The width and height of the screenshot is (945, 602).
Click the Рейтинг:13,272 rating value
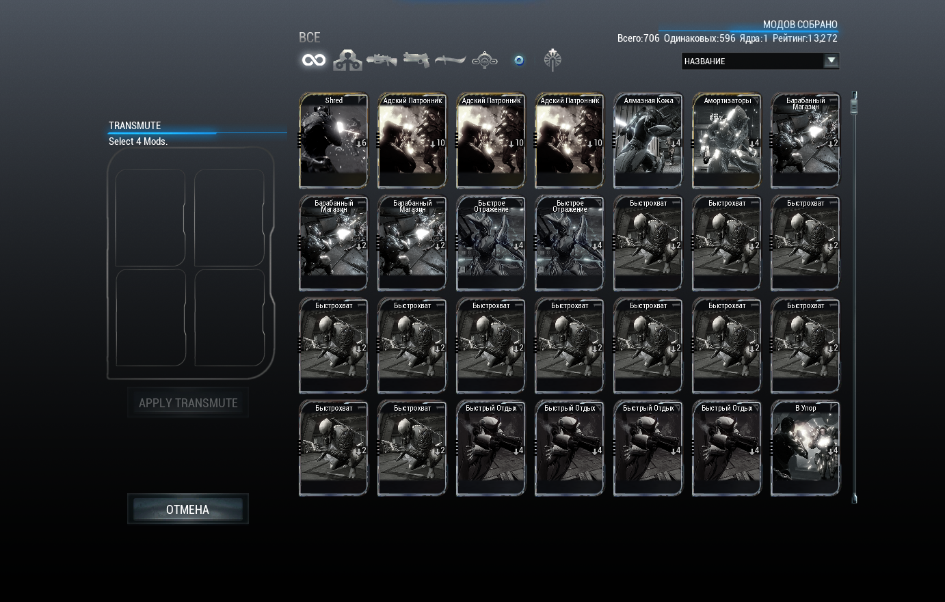(x=805, y=38)
